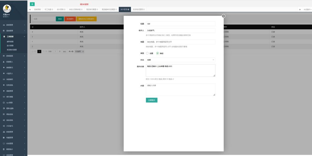The width and height of the screenshot is (312, 156).
Task: Click the double-arrow tabs scroll-right icon
Action: (300, 9)
